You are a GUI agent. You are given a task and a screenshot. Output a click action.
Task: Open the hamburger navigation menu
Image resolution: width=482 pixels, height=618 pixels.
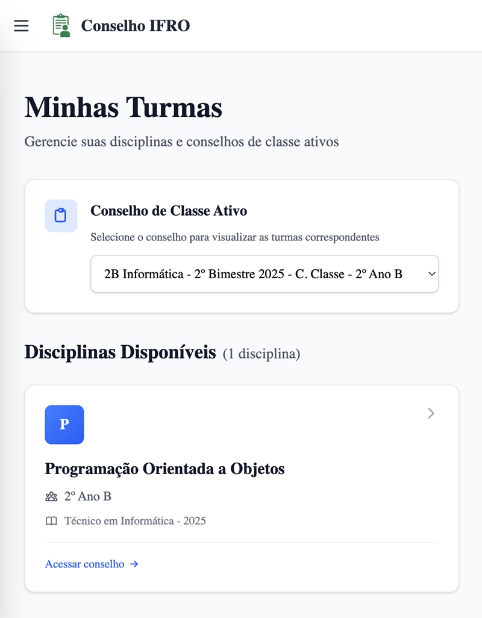tap(21, 26)
